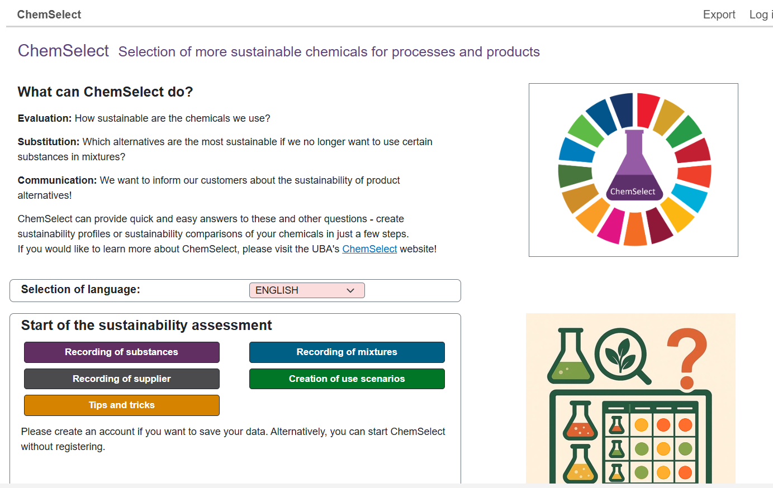Start Creation of use scenarios

pos(347,379)
